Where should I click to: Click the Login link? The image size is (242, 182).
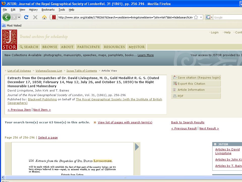click(215, 32)
